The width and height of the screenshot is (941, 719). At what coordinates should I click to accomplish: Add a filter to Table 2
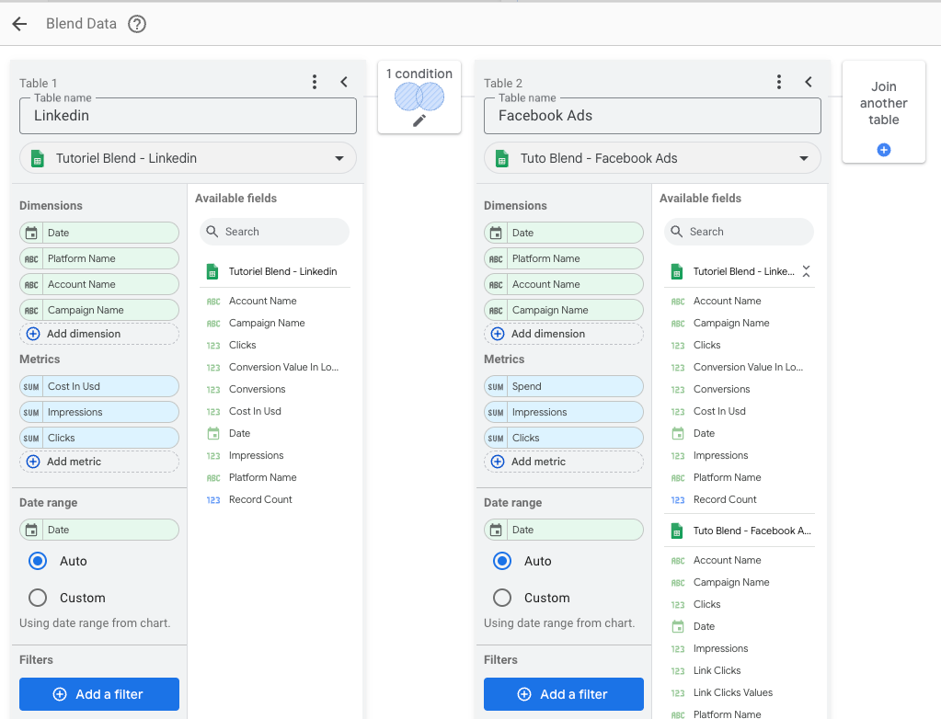point(564,694)
